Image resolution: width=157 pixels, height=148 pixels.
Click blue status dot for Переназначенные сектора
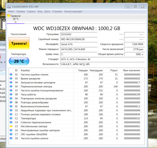(x=11, y=86)
